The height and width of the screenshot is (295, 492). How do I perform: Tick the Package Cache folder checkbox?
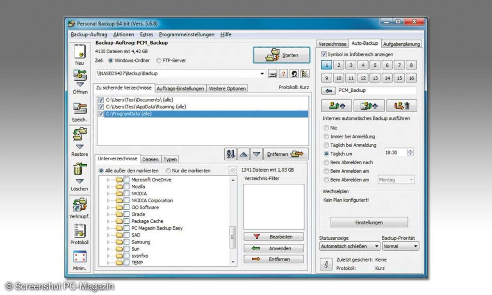[x=127, y=221]
